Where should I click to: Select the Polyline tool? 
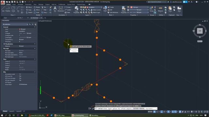coord(8,9)
